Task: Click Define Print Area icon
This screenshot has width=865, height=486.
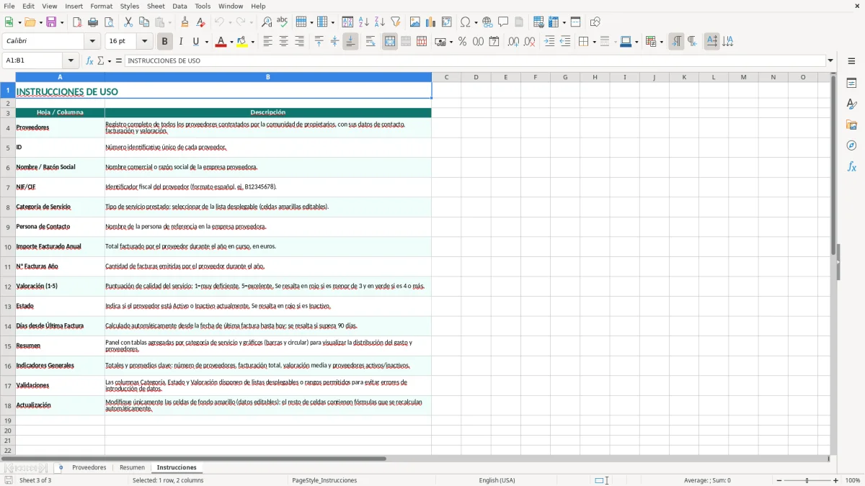Action: tap(539, 22)
